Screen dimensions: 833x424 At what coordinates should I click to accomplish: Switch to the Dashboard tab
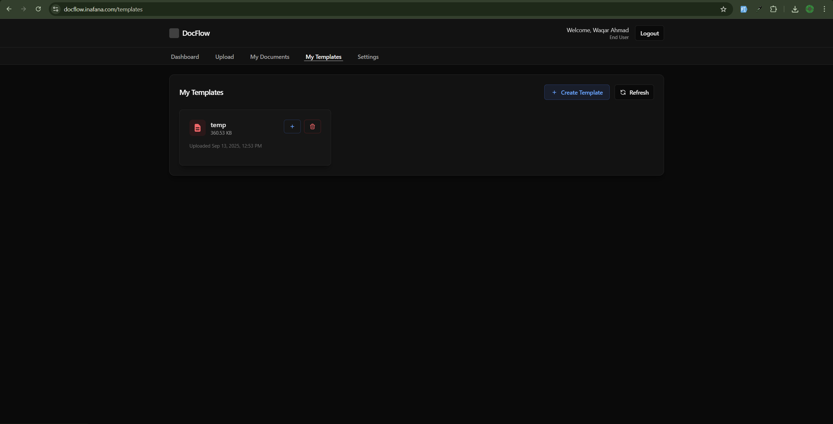pos(184,57)
